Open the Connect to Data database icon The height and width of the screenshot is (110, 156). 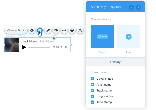[80, 30]
